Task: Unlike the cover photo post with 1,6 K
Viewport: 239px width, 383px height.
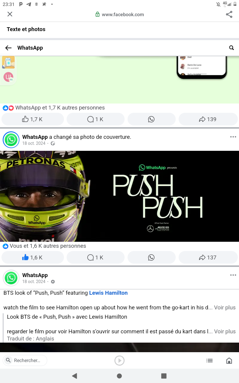Action: [33, 257]
